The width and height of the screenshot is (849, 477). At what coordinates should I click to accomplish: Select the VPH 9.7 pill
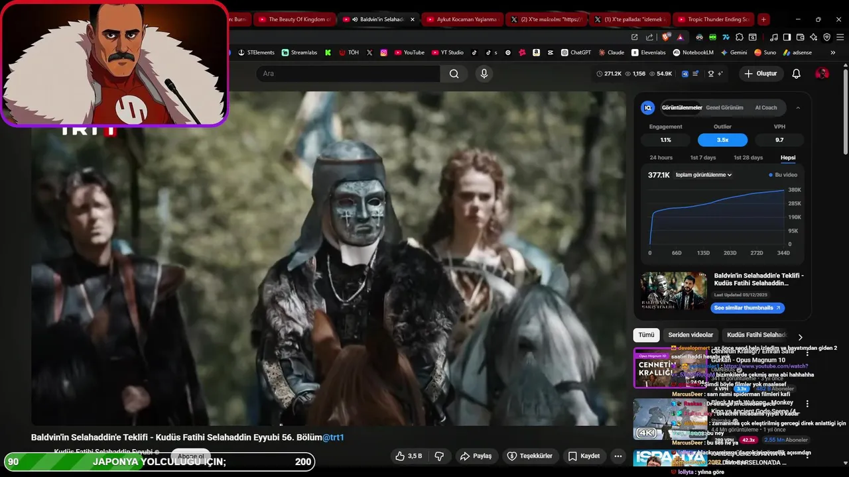coord(779,140)
